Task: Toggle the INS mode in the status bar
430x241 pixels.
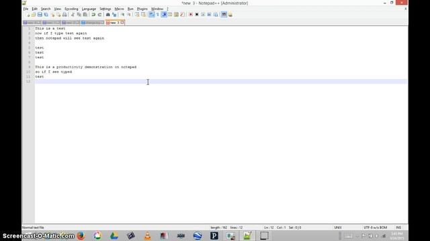Action: pos(398,228)
